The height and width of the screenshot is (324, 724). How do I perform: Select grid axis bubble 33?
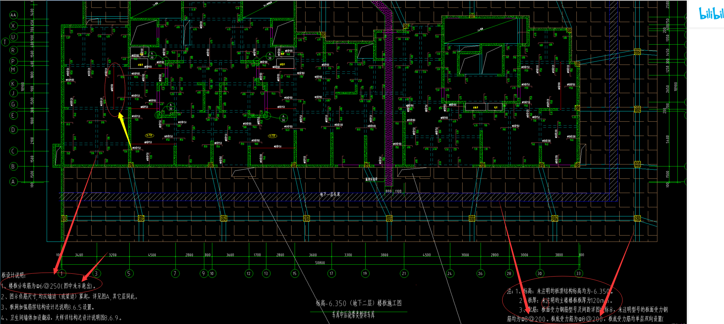578,274
